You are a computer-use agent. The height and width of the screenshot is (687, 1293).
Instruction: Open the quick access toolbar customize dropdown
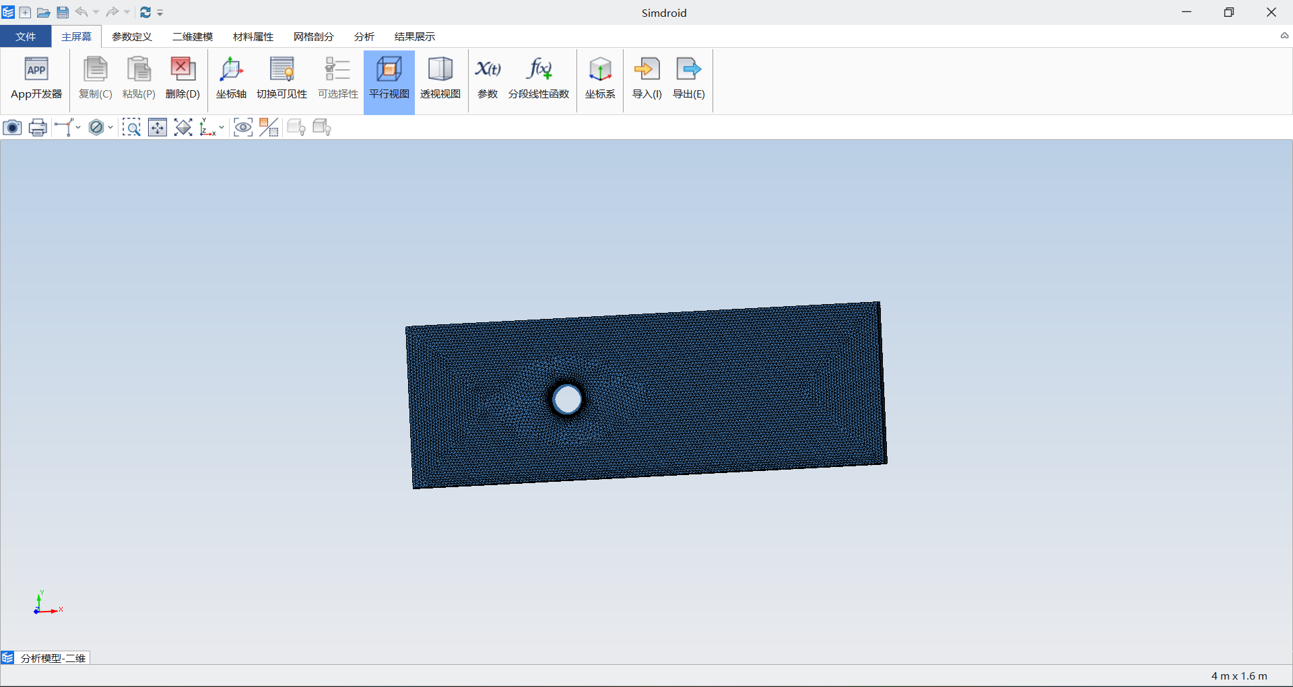pos(160,13)
